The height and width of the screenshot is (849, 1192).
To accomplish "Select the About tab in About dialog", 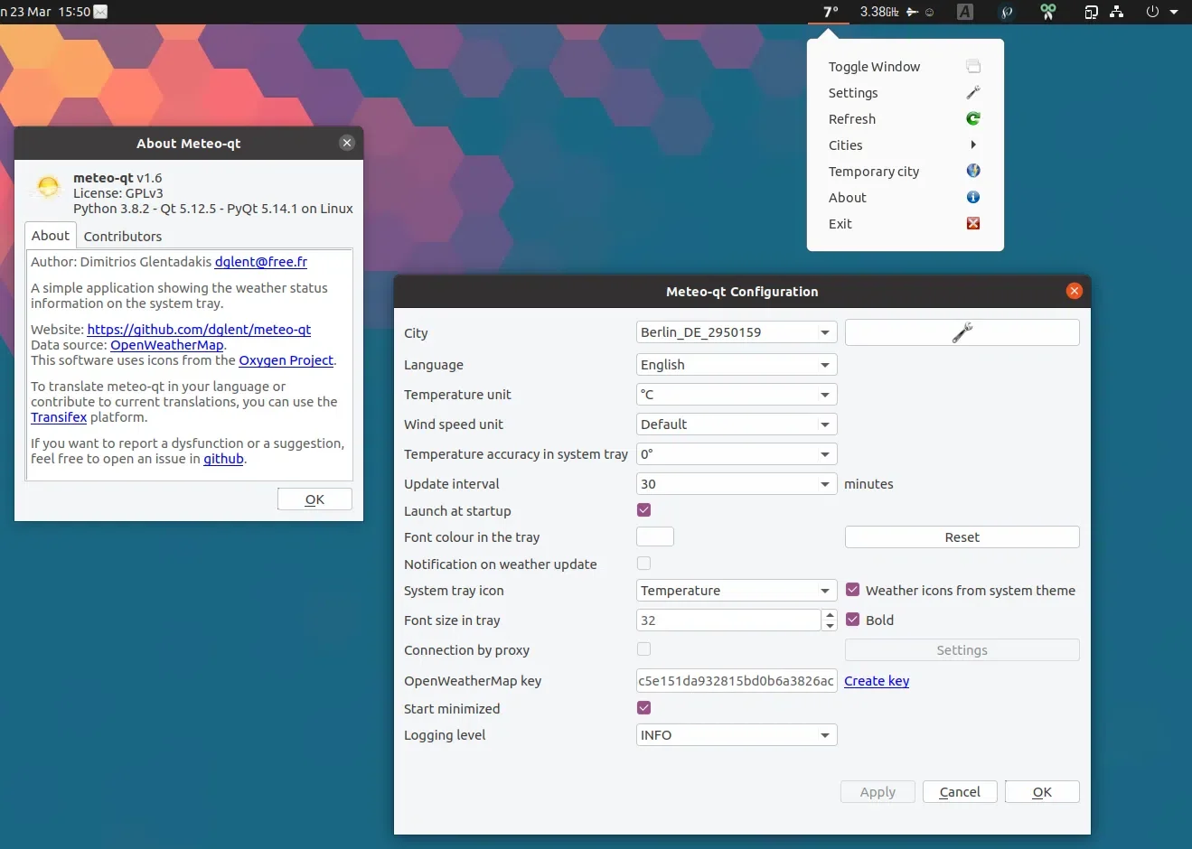I will (x=51, y=235).
